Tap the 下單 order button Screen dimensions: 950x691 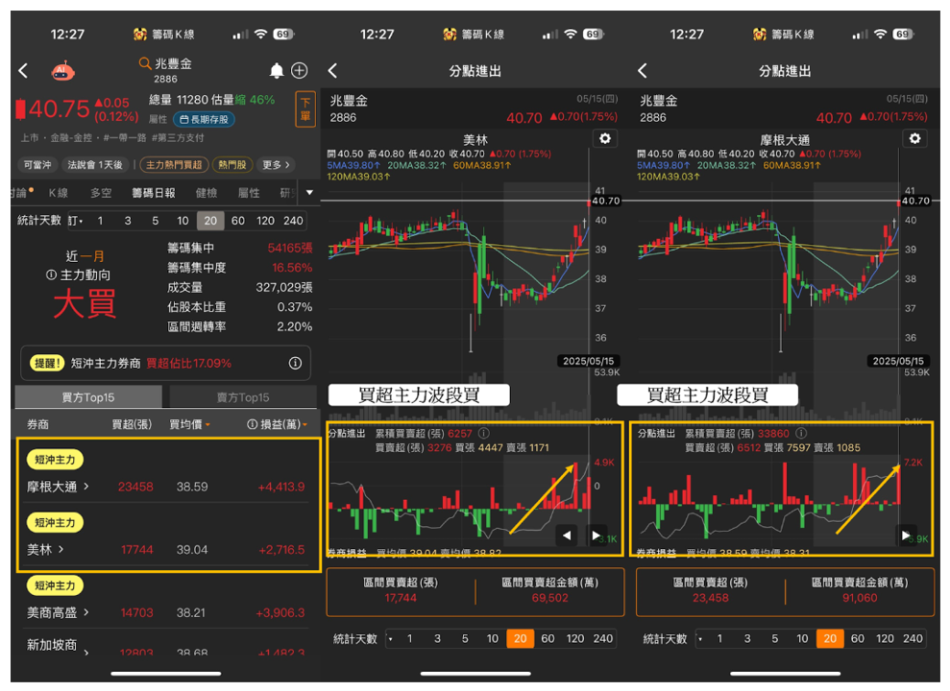[x=305, y=109]
